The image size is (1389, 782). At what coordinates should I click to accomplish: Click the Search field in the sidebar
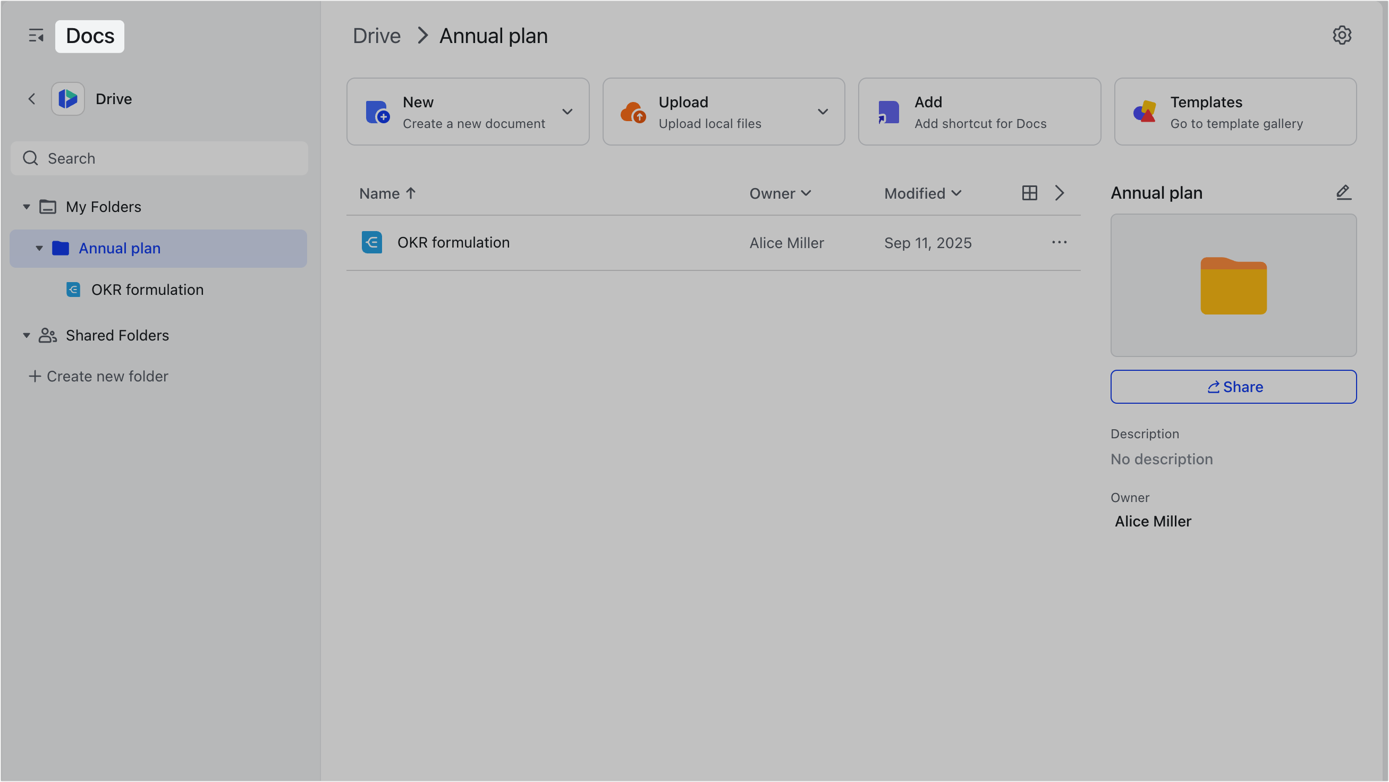pyautogui.click(x=159, y=158)
